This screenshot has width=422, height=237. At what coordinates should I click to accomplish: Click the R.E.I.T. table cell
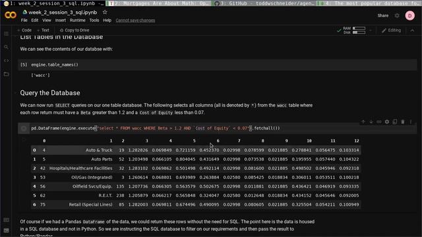click(105, 196)
